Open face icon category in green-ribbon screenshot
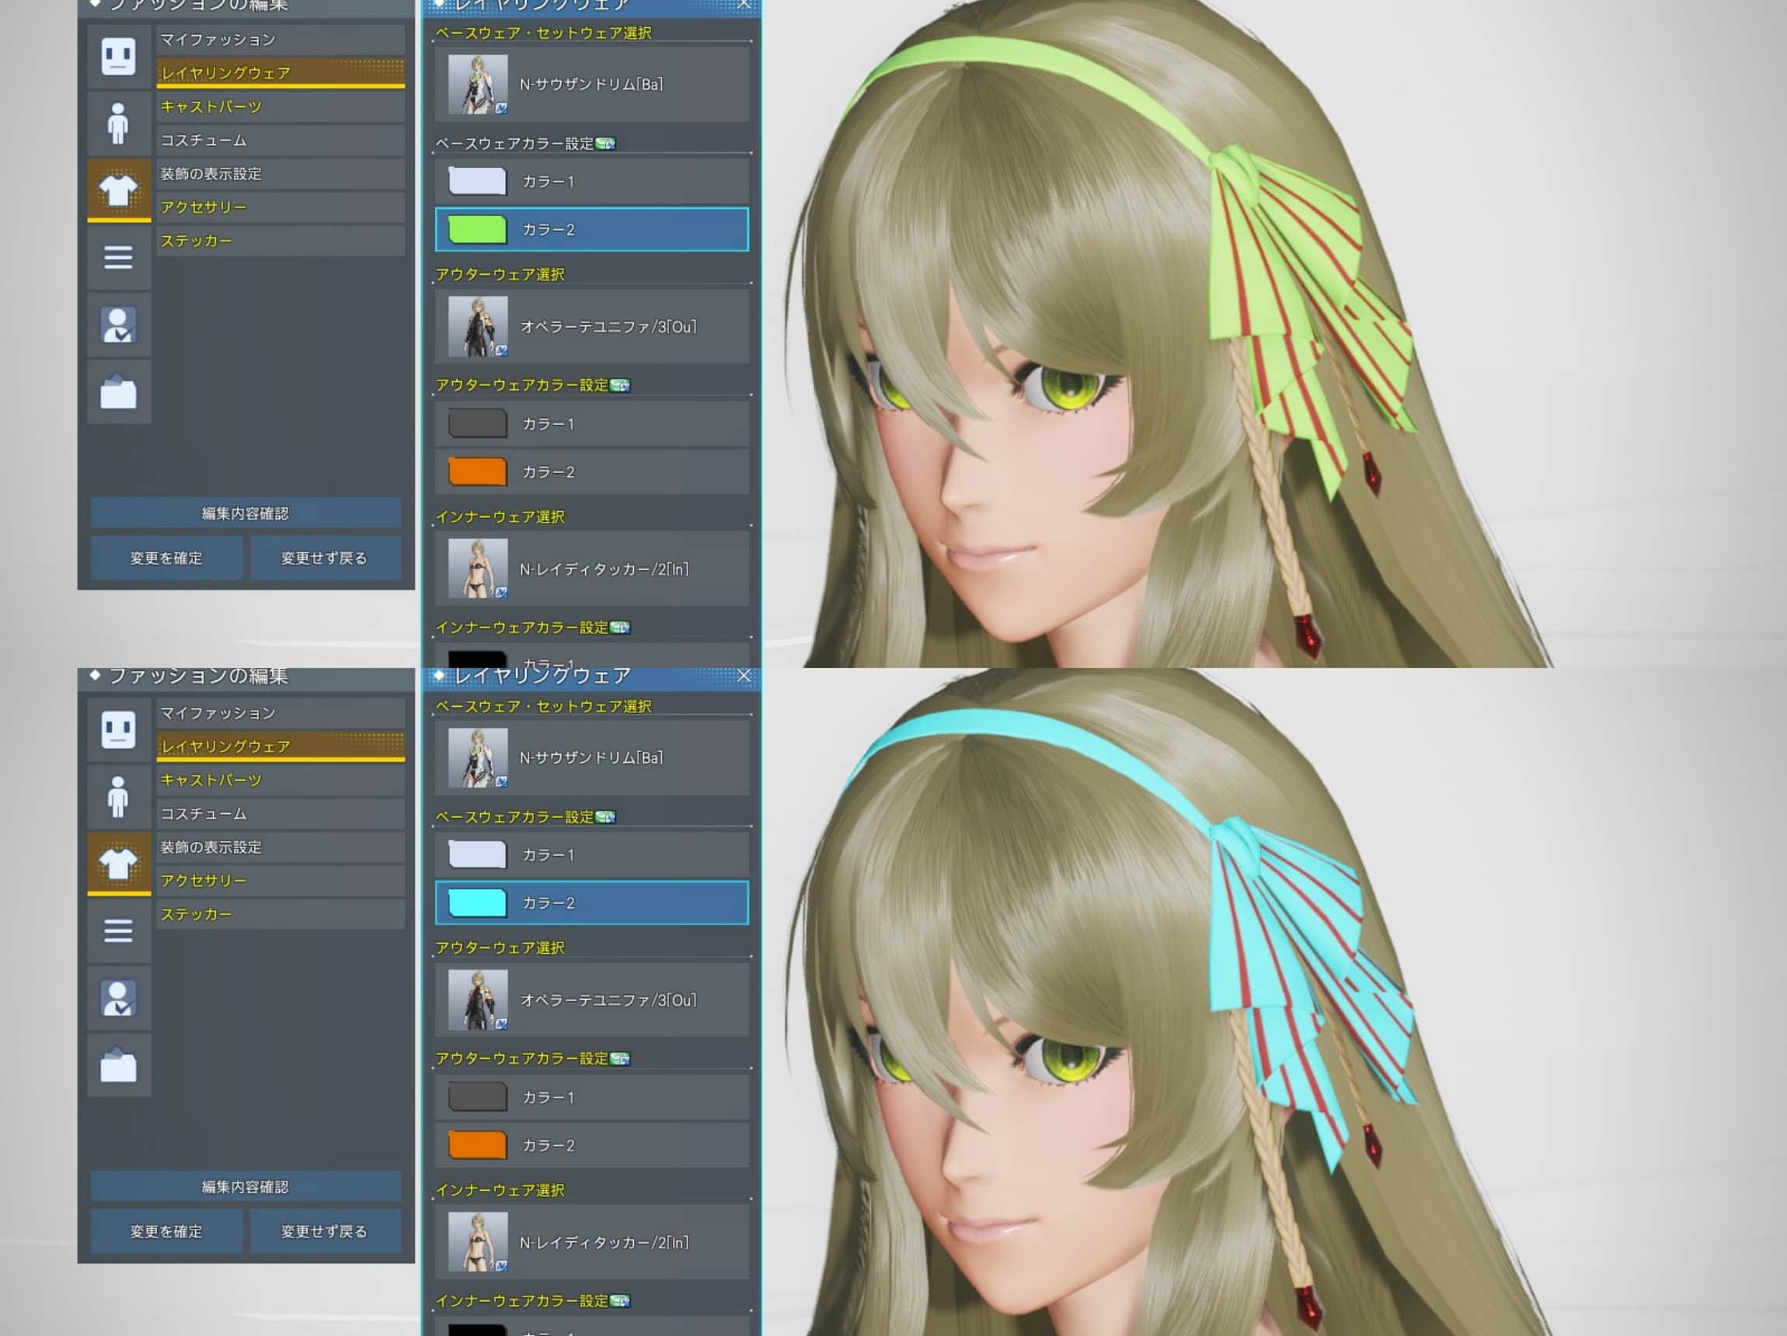The height and width of the screenshot is (1336, 1787). pyautogui.click(x=119, y=57)
